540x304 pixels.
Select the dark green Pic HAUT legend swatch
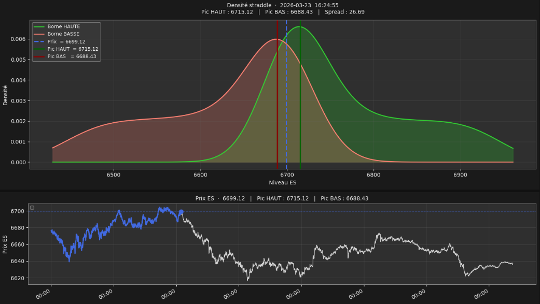tap(39, 49)
